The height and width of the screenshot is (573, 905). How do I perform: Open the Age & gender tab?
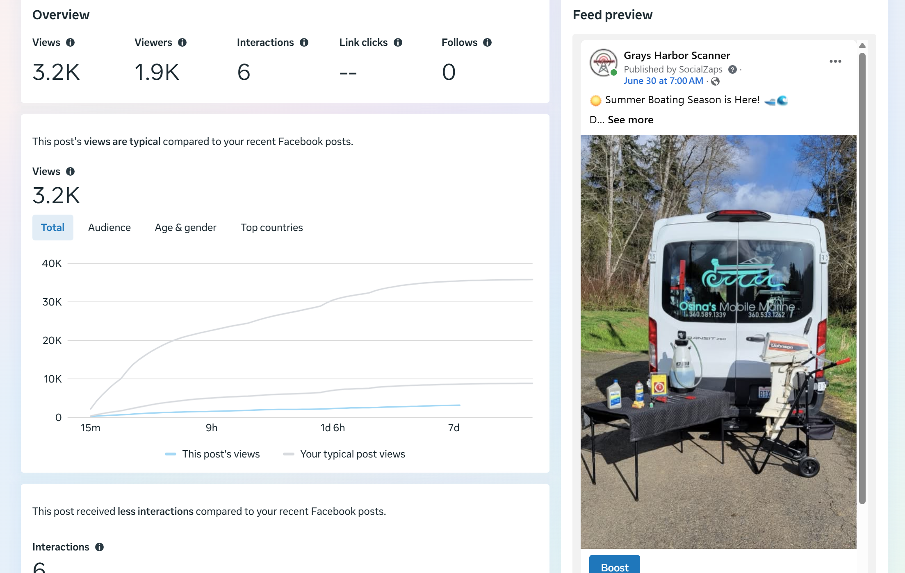[186, 228]
